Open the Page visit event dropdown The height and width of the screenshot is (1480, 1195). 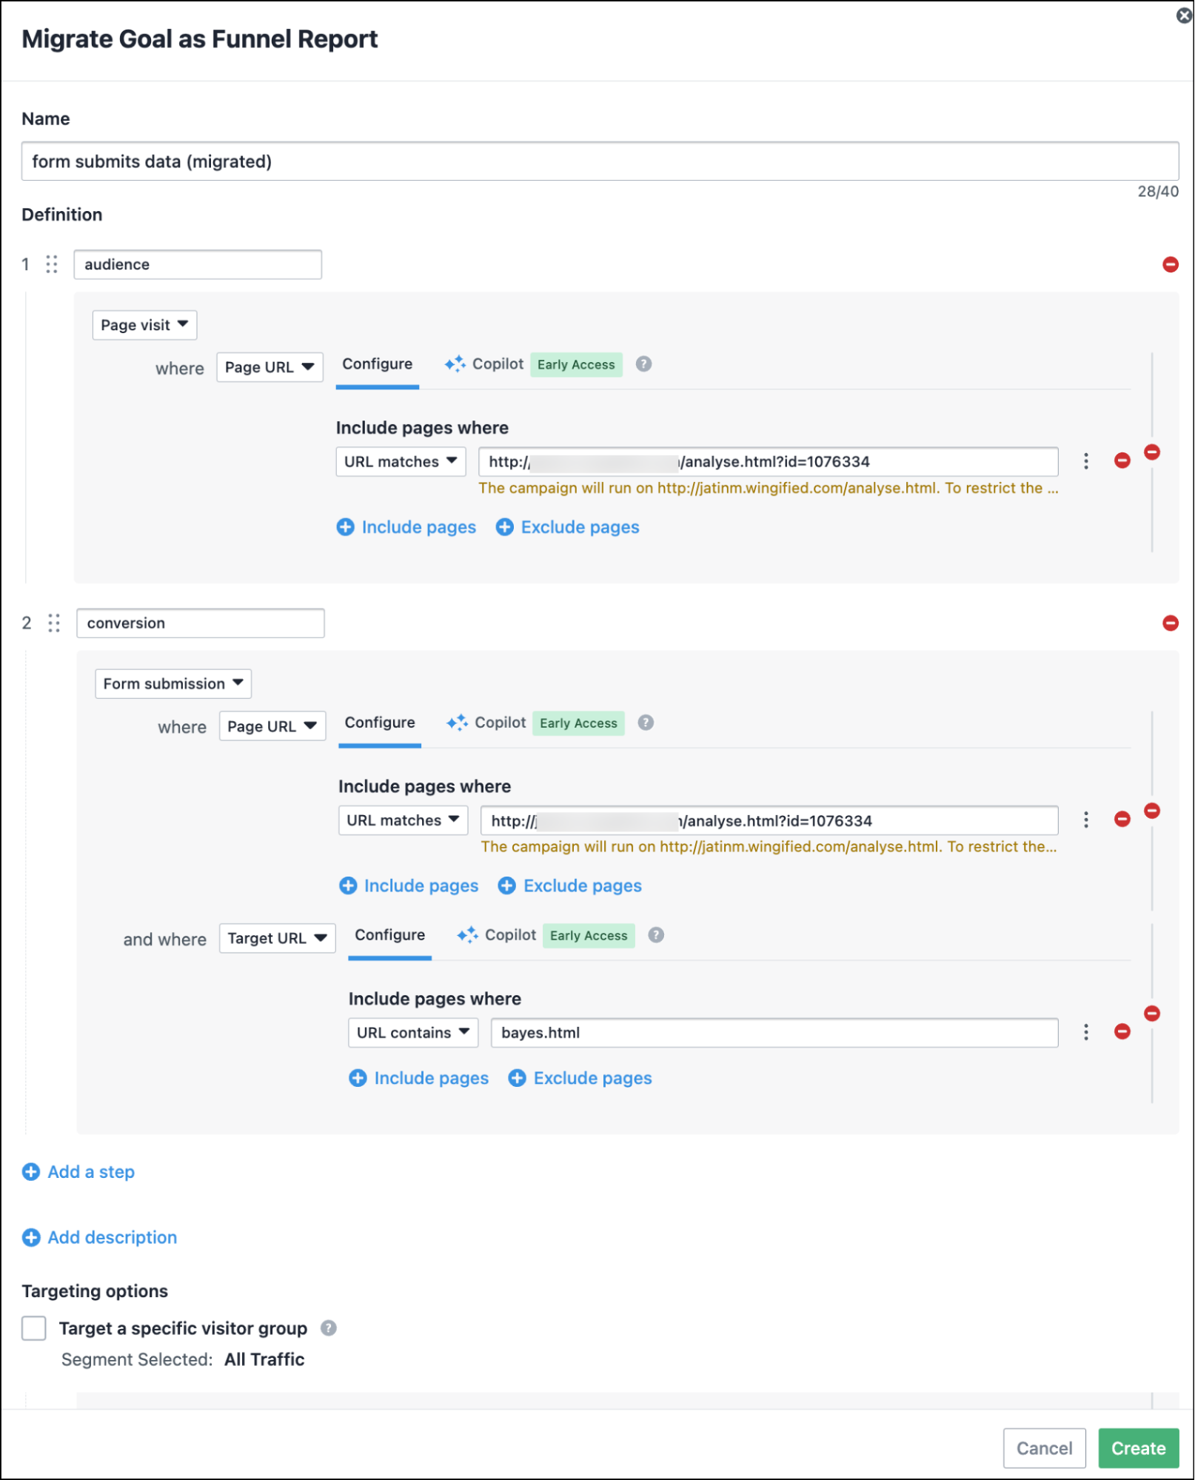pyautogui.click(x=144, y=325)
